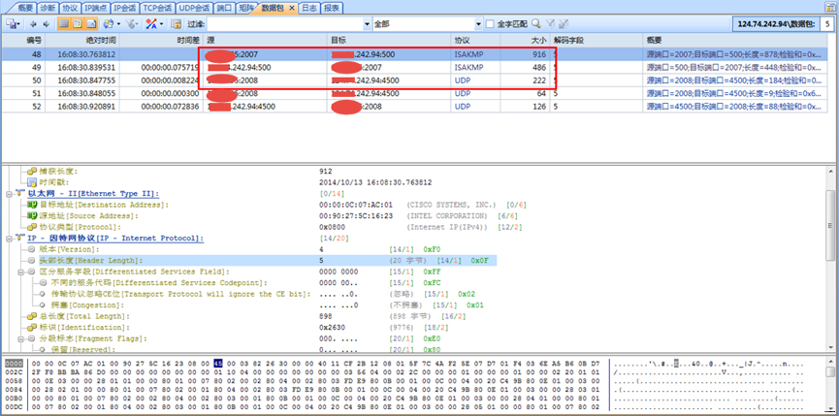Collapse the IP Internet Protocol tree node
Image resolution: width=839 pixels, height=416 pixels.
point(8,238)
